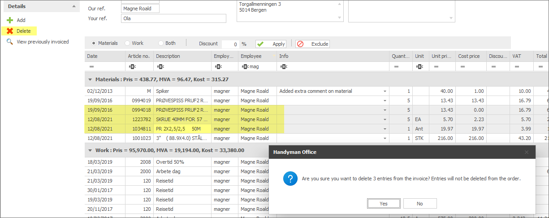The width and height of the screenshot is (549, 218).
Task: Collapse the Work group row
Action: pyautogui.click(x=91, y=150)
